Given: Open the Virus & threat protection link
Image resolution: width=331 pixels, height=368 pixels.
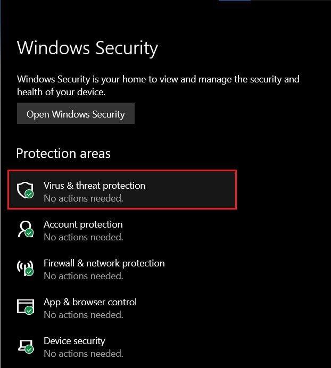Looking at the screenshot, I should coord(94,186).
